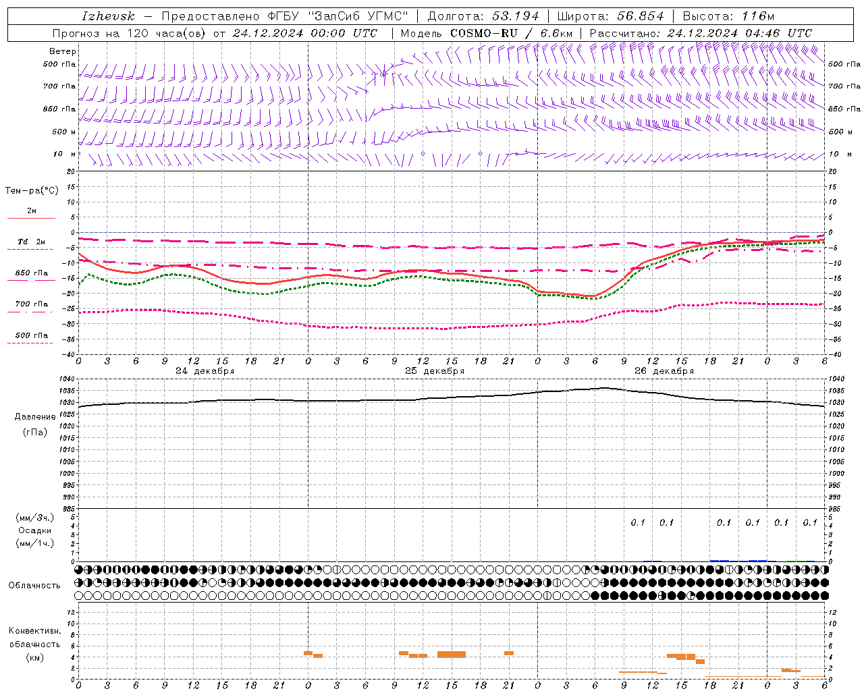Click the 'Td 2м' dew point legend entry
Image resolution: width=864 pixels, height=691 pixels.
(x=31, y=242)
